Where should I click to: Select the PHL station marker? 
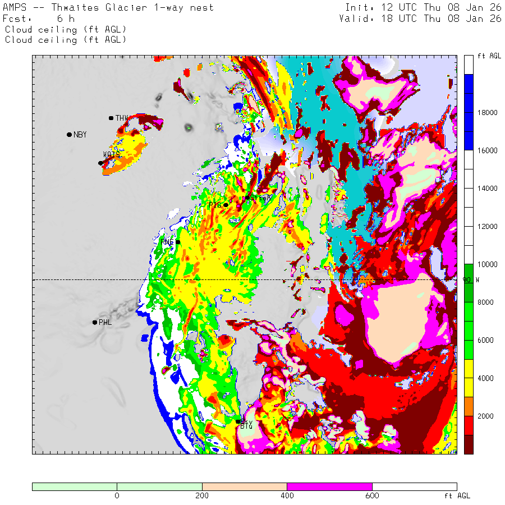[95, 322]
